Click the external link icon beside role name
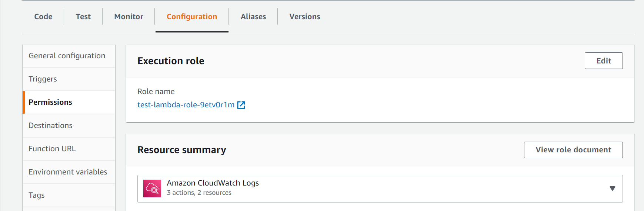Image resolution: width=644 pixels, height=211 pixels. point(241,105)
